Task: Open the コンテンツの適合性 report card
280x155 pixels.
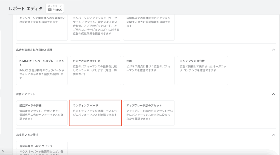Action: tap(202, 70)
